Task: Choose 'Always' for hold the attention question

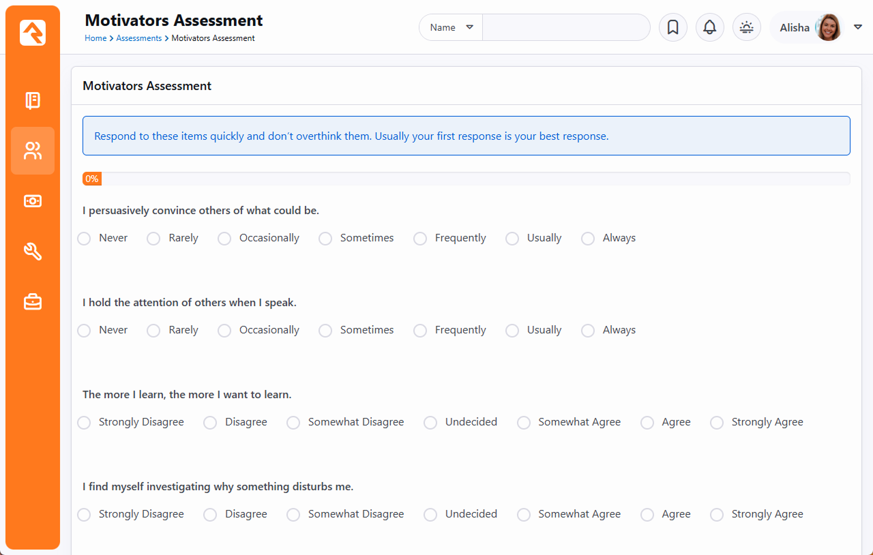Action: pyautogui.click(x=588, y=331)
